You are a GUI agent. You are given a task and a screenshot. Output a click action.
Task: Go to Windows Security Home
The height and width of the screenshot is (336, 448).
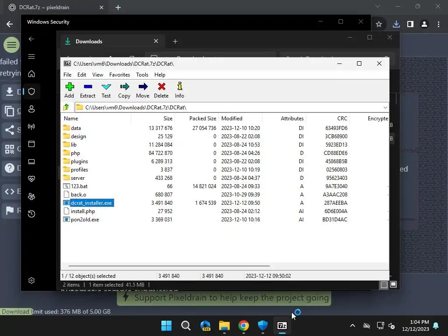(x=31, y=73)
